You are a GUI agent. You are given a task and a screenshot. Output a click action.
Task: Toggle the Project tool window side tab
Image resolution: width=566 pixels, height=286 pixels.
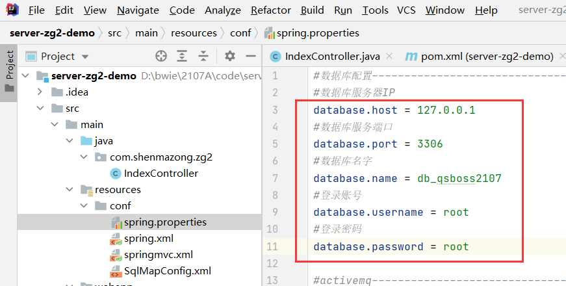9,71
